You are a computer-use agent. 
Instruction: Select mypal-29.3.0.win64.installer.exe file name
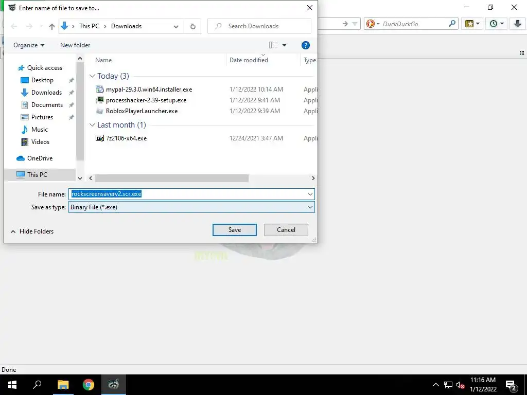pyautogui.click(x=149, y=89)
